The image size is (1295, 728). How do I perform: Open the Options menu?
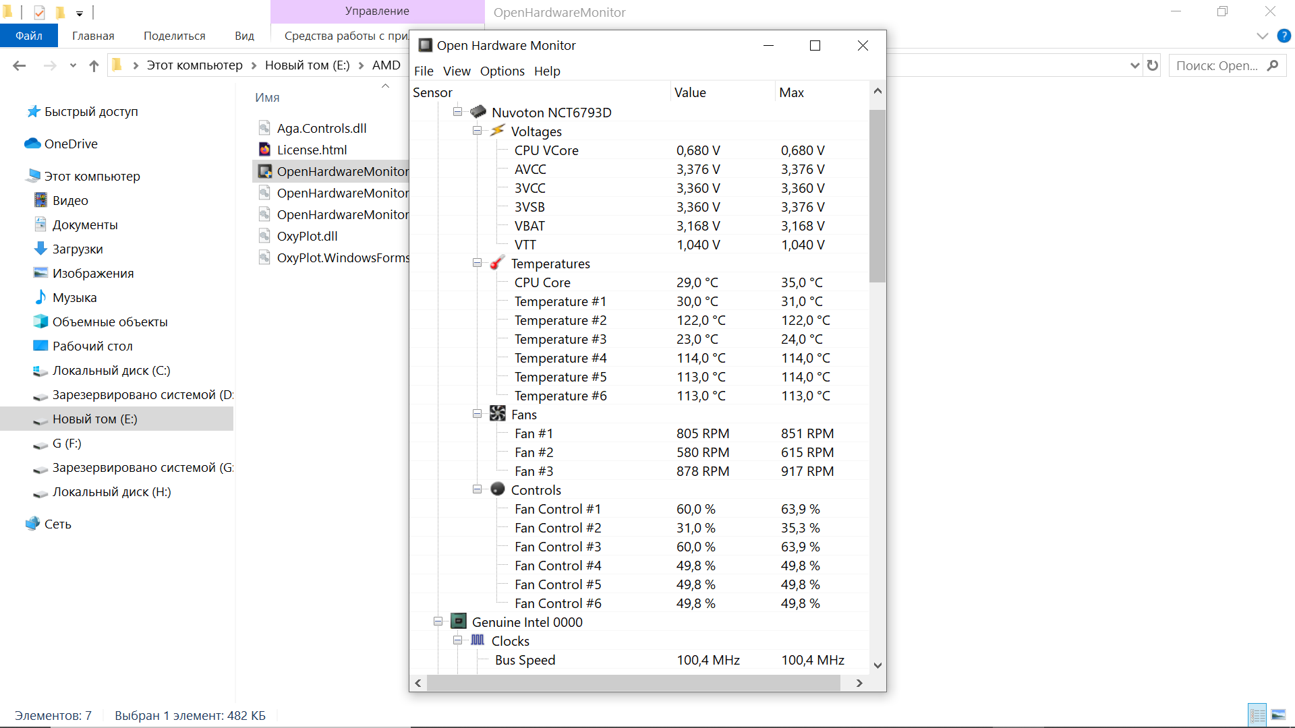[x=502, y=71]
